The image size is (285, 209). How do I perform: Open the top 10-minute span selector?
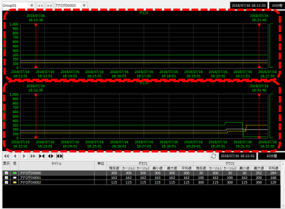pyautogui.click(x=277, y=6)
